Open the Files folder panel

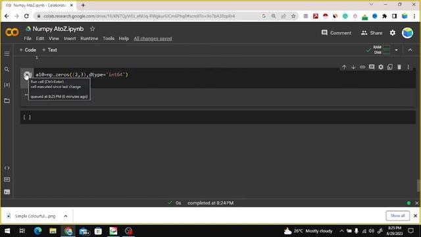coord(7,101)
